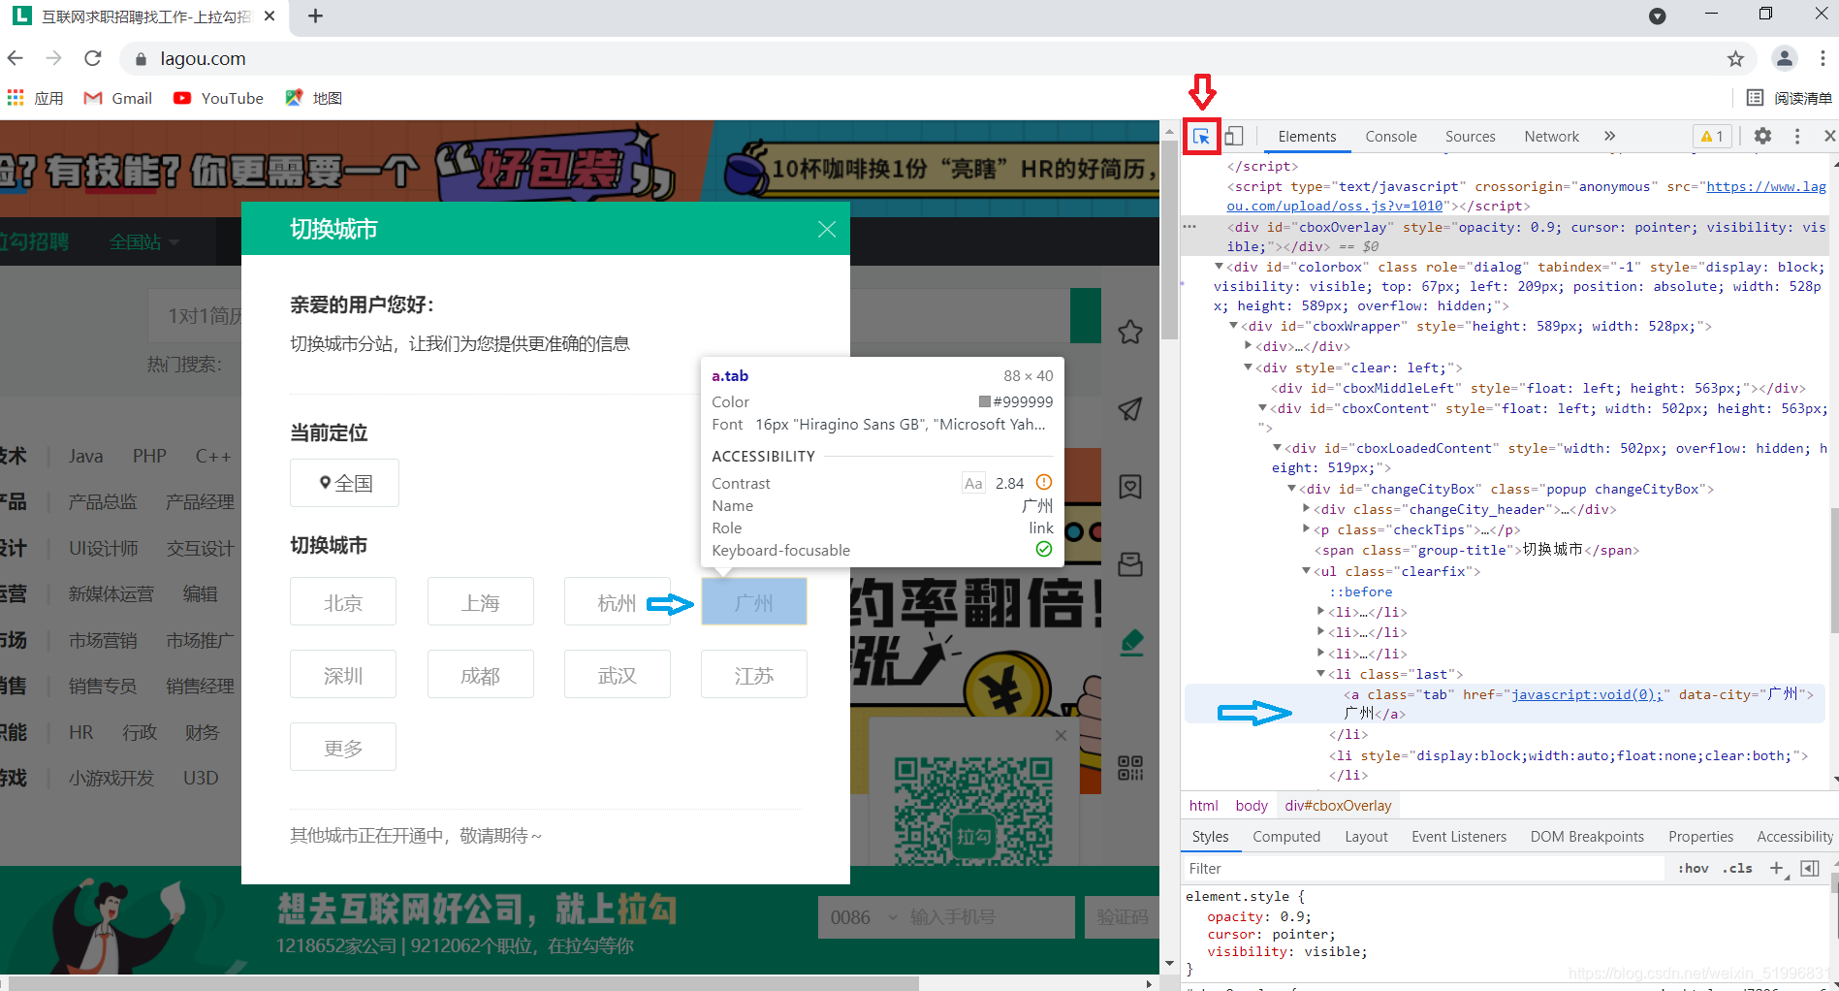Click 更多 to show more cities
The width and height of the screenshot is (1839, 991).
343,748
